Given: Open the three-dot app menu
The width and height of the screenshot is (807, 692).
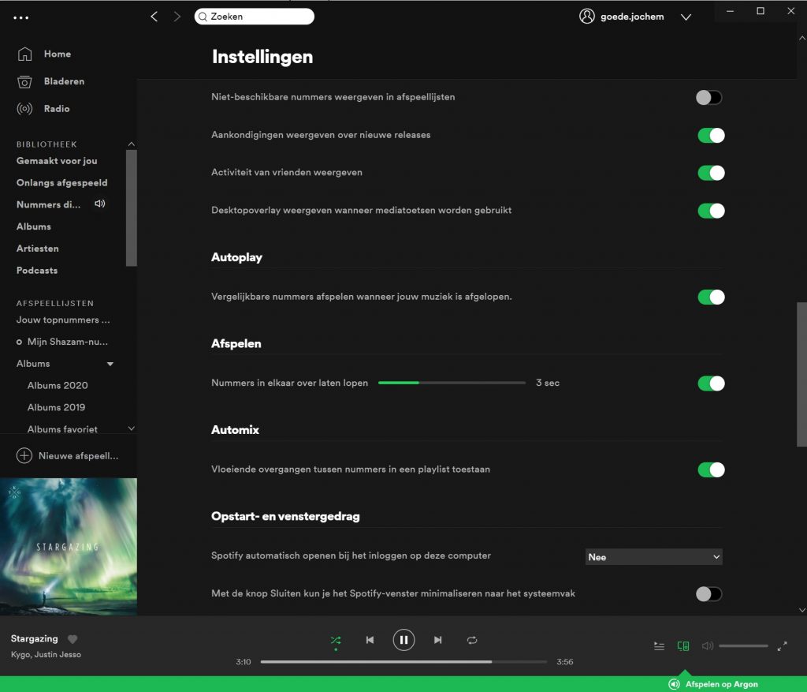Looking at the screenshot, I should pos(21,17).
